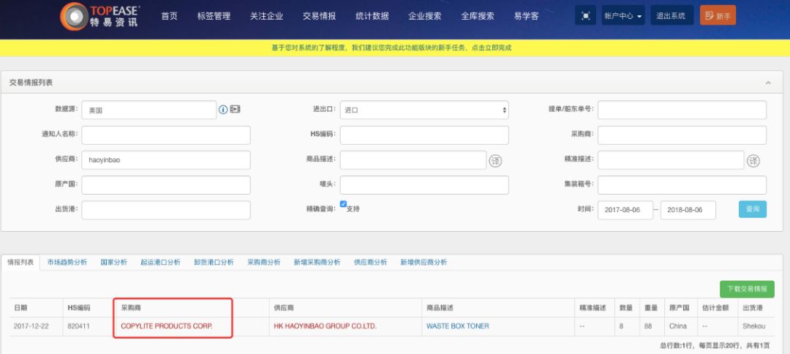Open the COPYLITE PRODUCTS CORP. link
The width and height of the screenshot is (790, 354).
click(167, 325)
